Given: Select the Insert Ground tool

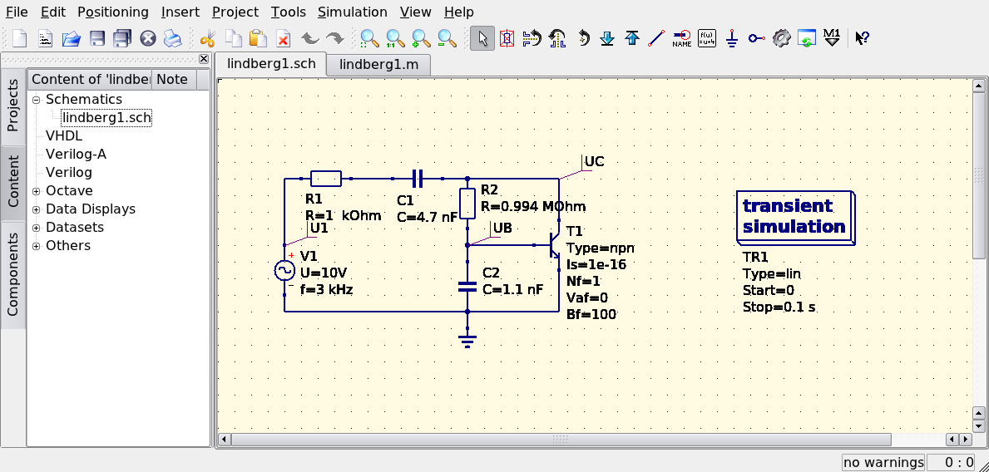Looking at the screenshot, I should [731, 38].
